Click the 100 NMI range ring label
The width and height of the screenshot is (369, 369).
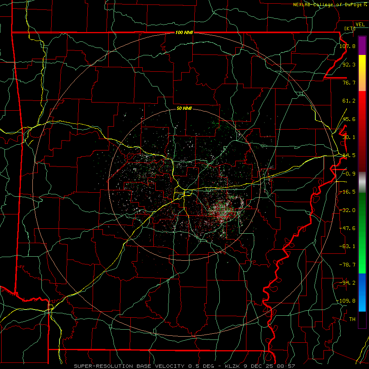coord(184,32)
